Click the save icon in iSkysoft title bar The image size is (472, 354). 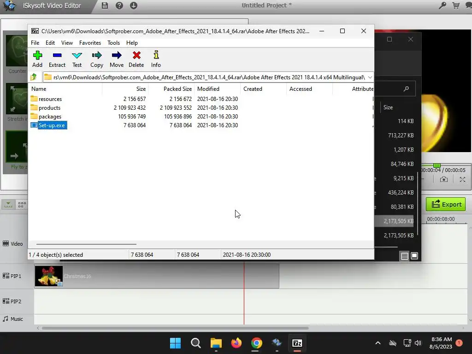[x=105, y=6]
